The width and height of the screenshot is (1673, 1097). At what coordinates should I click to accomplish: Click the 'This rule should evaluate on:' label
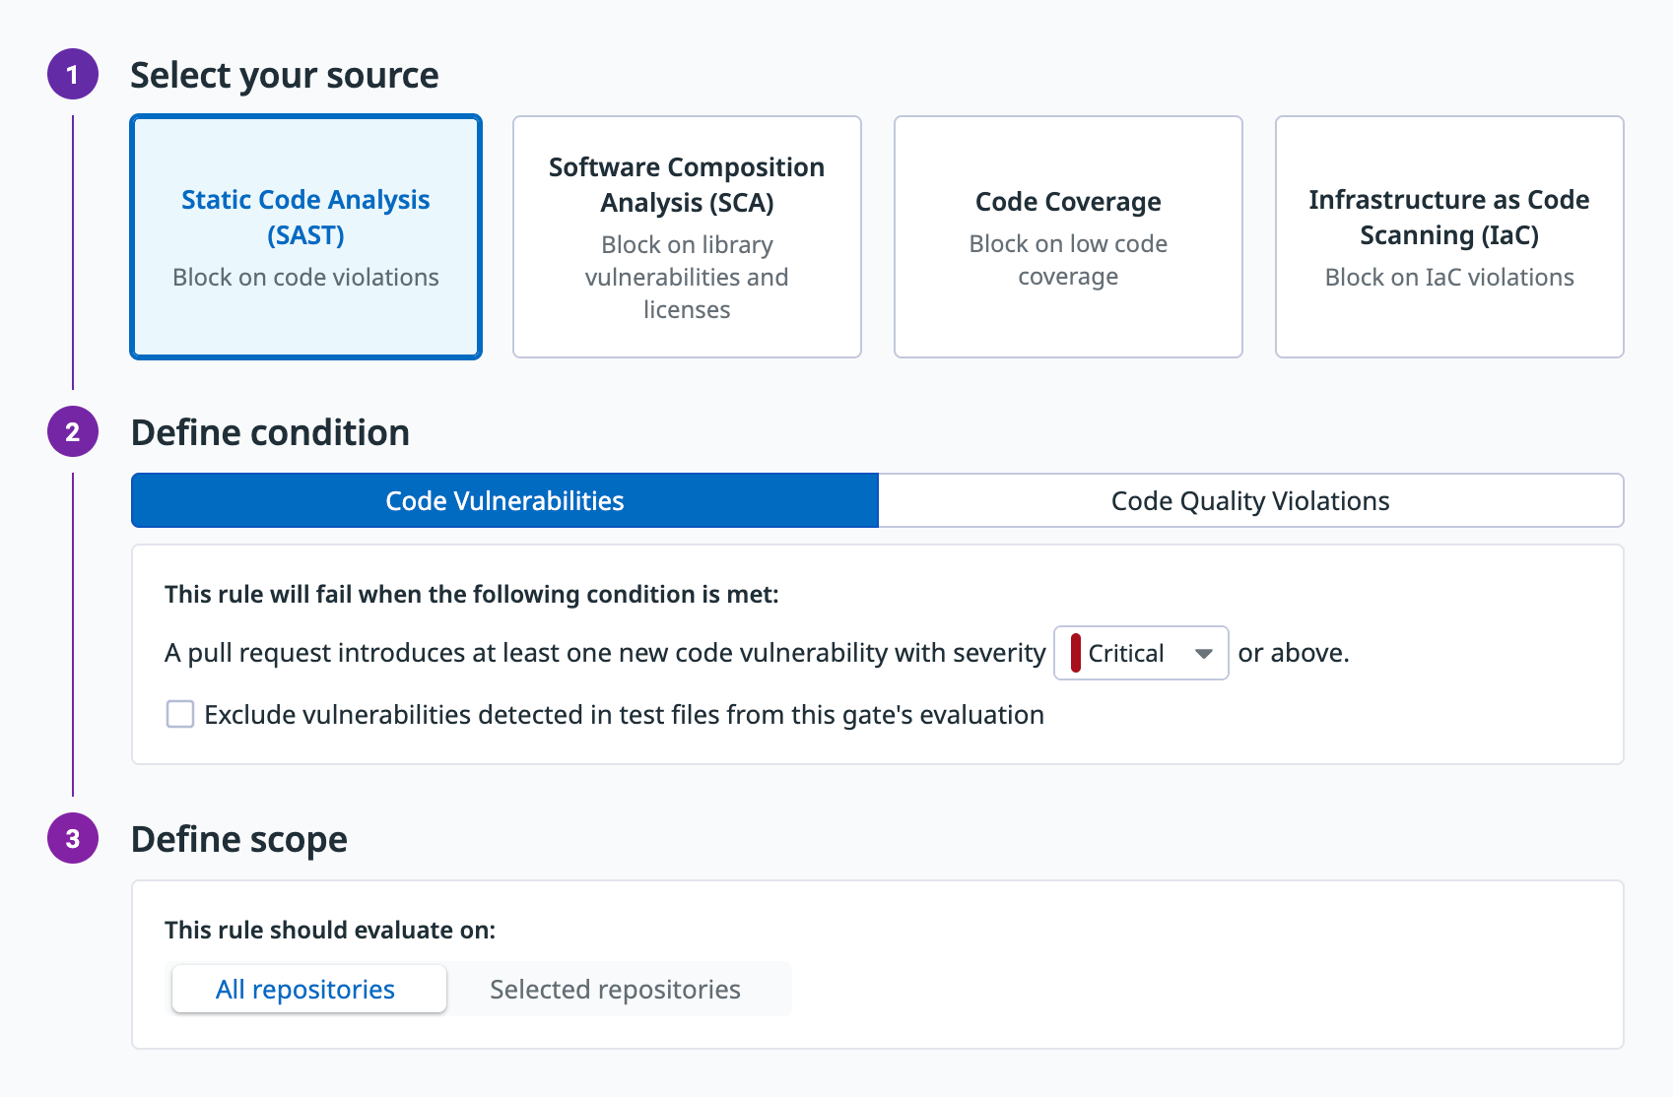click(330, 931)
